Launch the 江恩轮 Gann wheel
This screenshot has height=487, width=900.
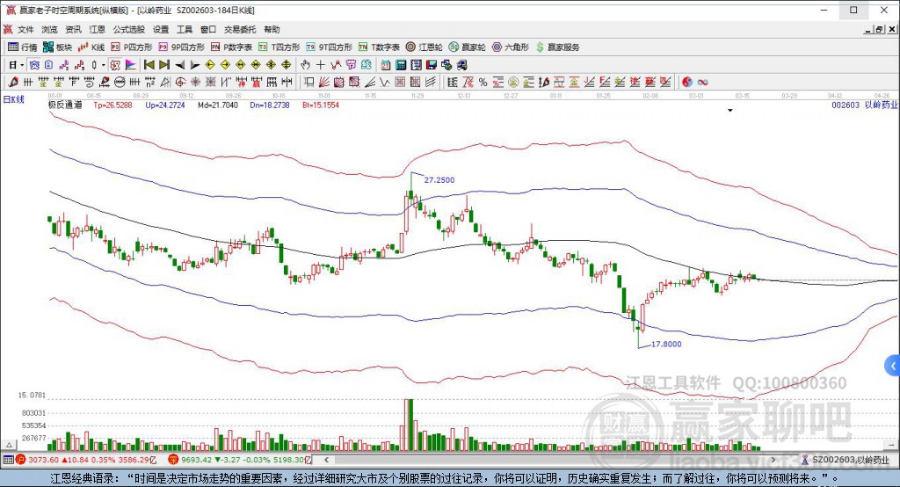tap(425, 47)
